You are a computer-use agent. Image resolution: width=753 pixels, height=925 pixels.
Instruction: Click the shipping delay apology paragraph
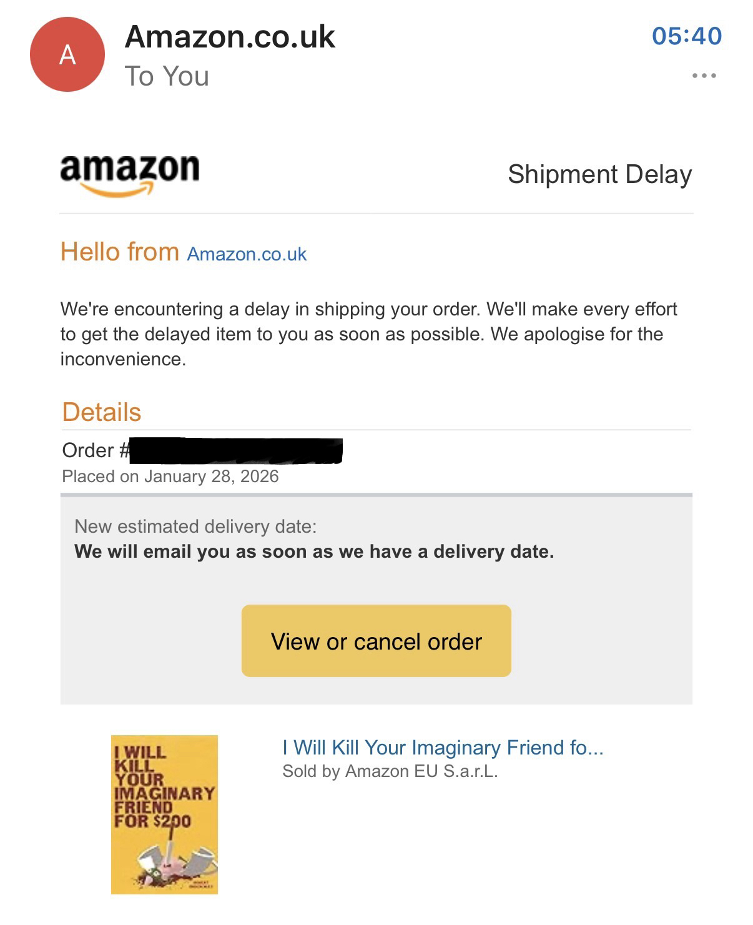(368, 334)
